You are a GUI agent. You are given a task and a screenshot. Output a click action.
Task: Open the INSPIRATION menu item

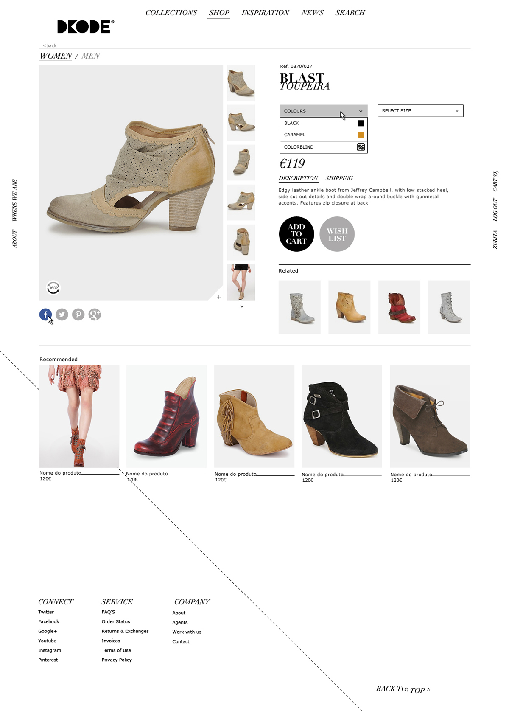click(x=265, y=13)
